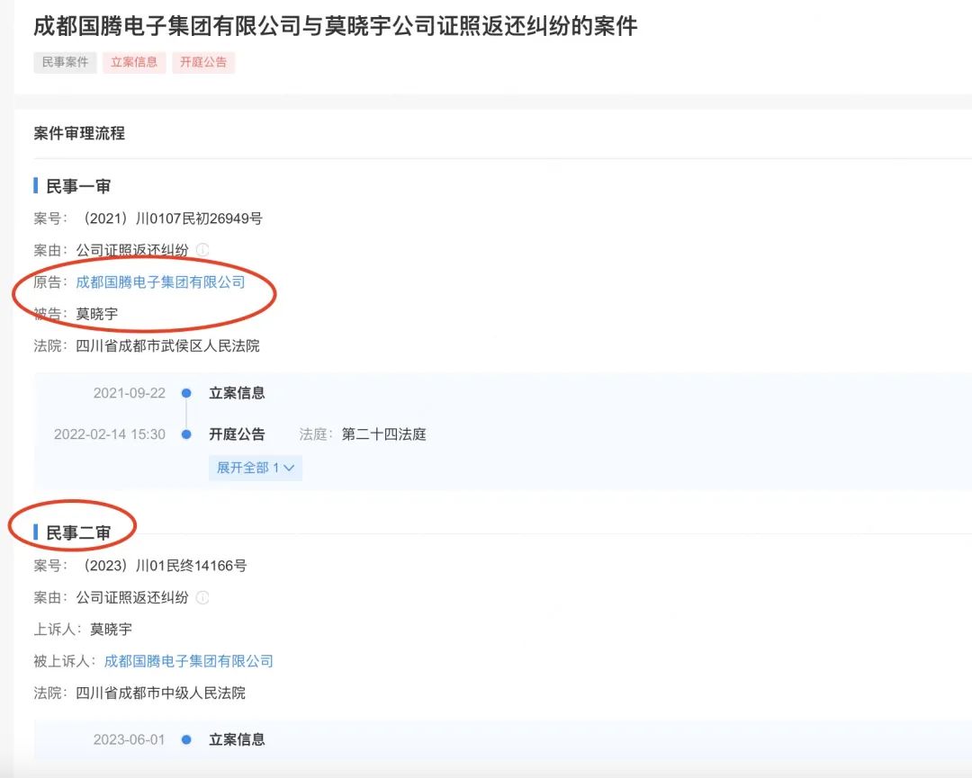
Task: Select case number (2023)川01民终14166号
Action: pos(163,566)
